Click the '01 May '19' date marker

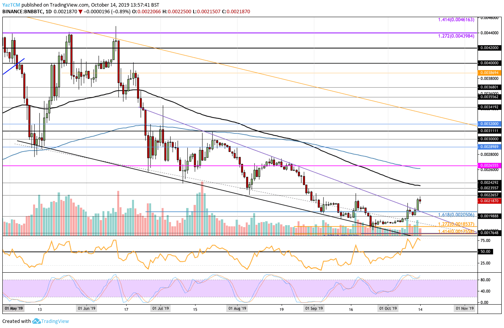click(x=14, y=308)
